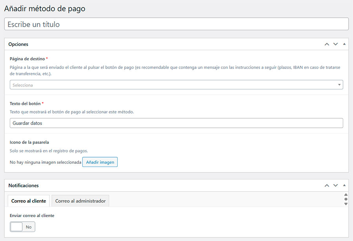Collapse the Notificaciones panel with its triangle
Image resolution: width=353 pixels, height=241 pixels.
point(344,185)
